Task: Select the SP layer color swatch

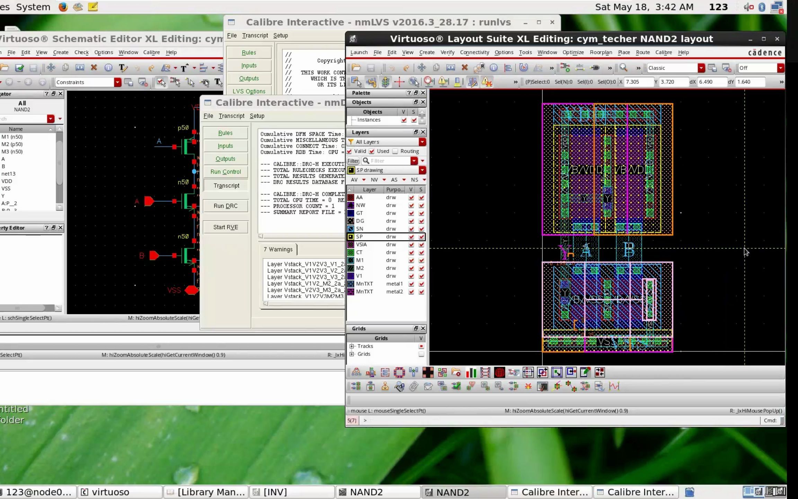Action: 351,236
